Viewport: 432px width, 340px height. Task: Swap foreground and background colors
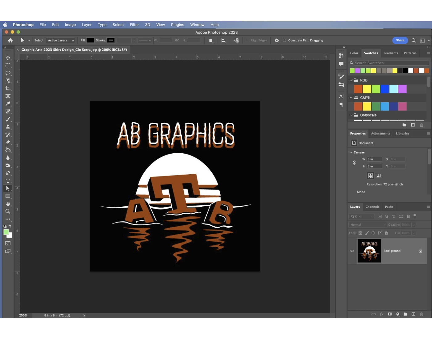(x=10, y=226)
